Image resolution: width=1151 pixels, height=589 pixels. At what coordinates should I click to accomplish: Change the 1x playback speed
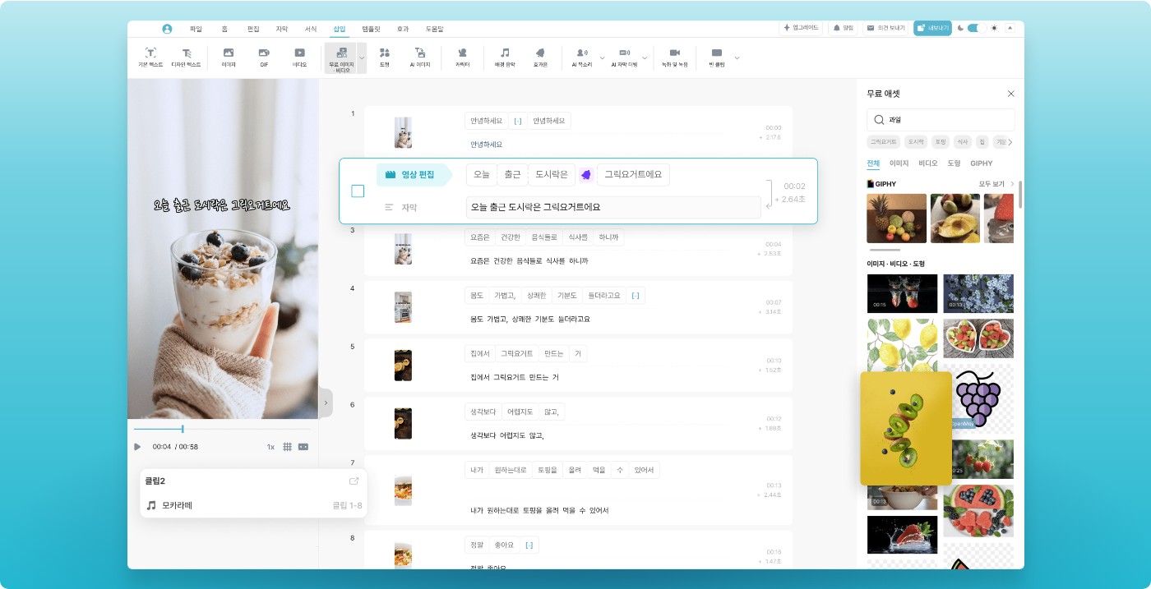(270, 447)
